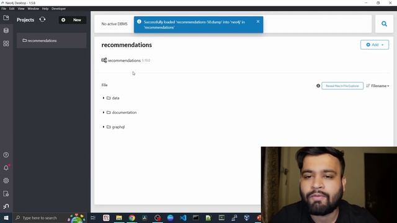Select the data folder name
Viewport: 397px width, 223px height.
pyautogui.click(x=115, y=98)
